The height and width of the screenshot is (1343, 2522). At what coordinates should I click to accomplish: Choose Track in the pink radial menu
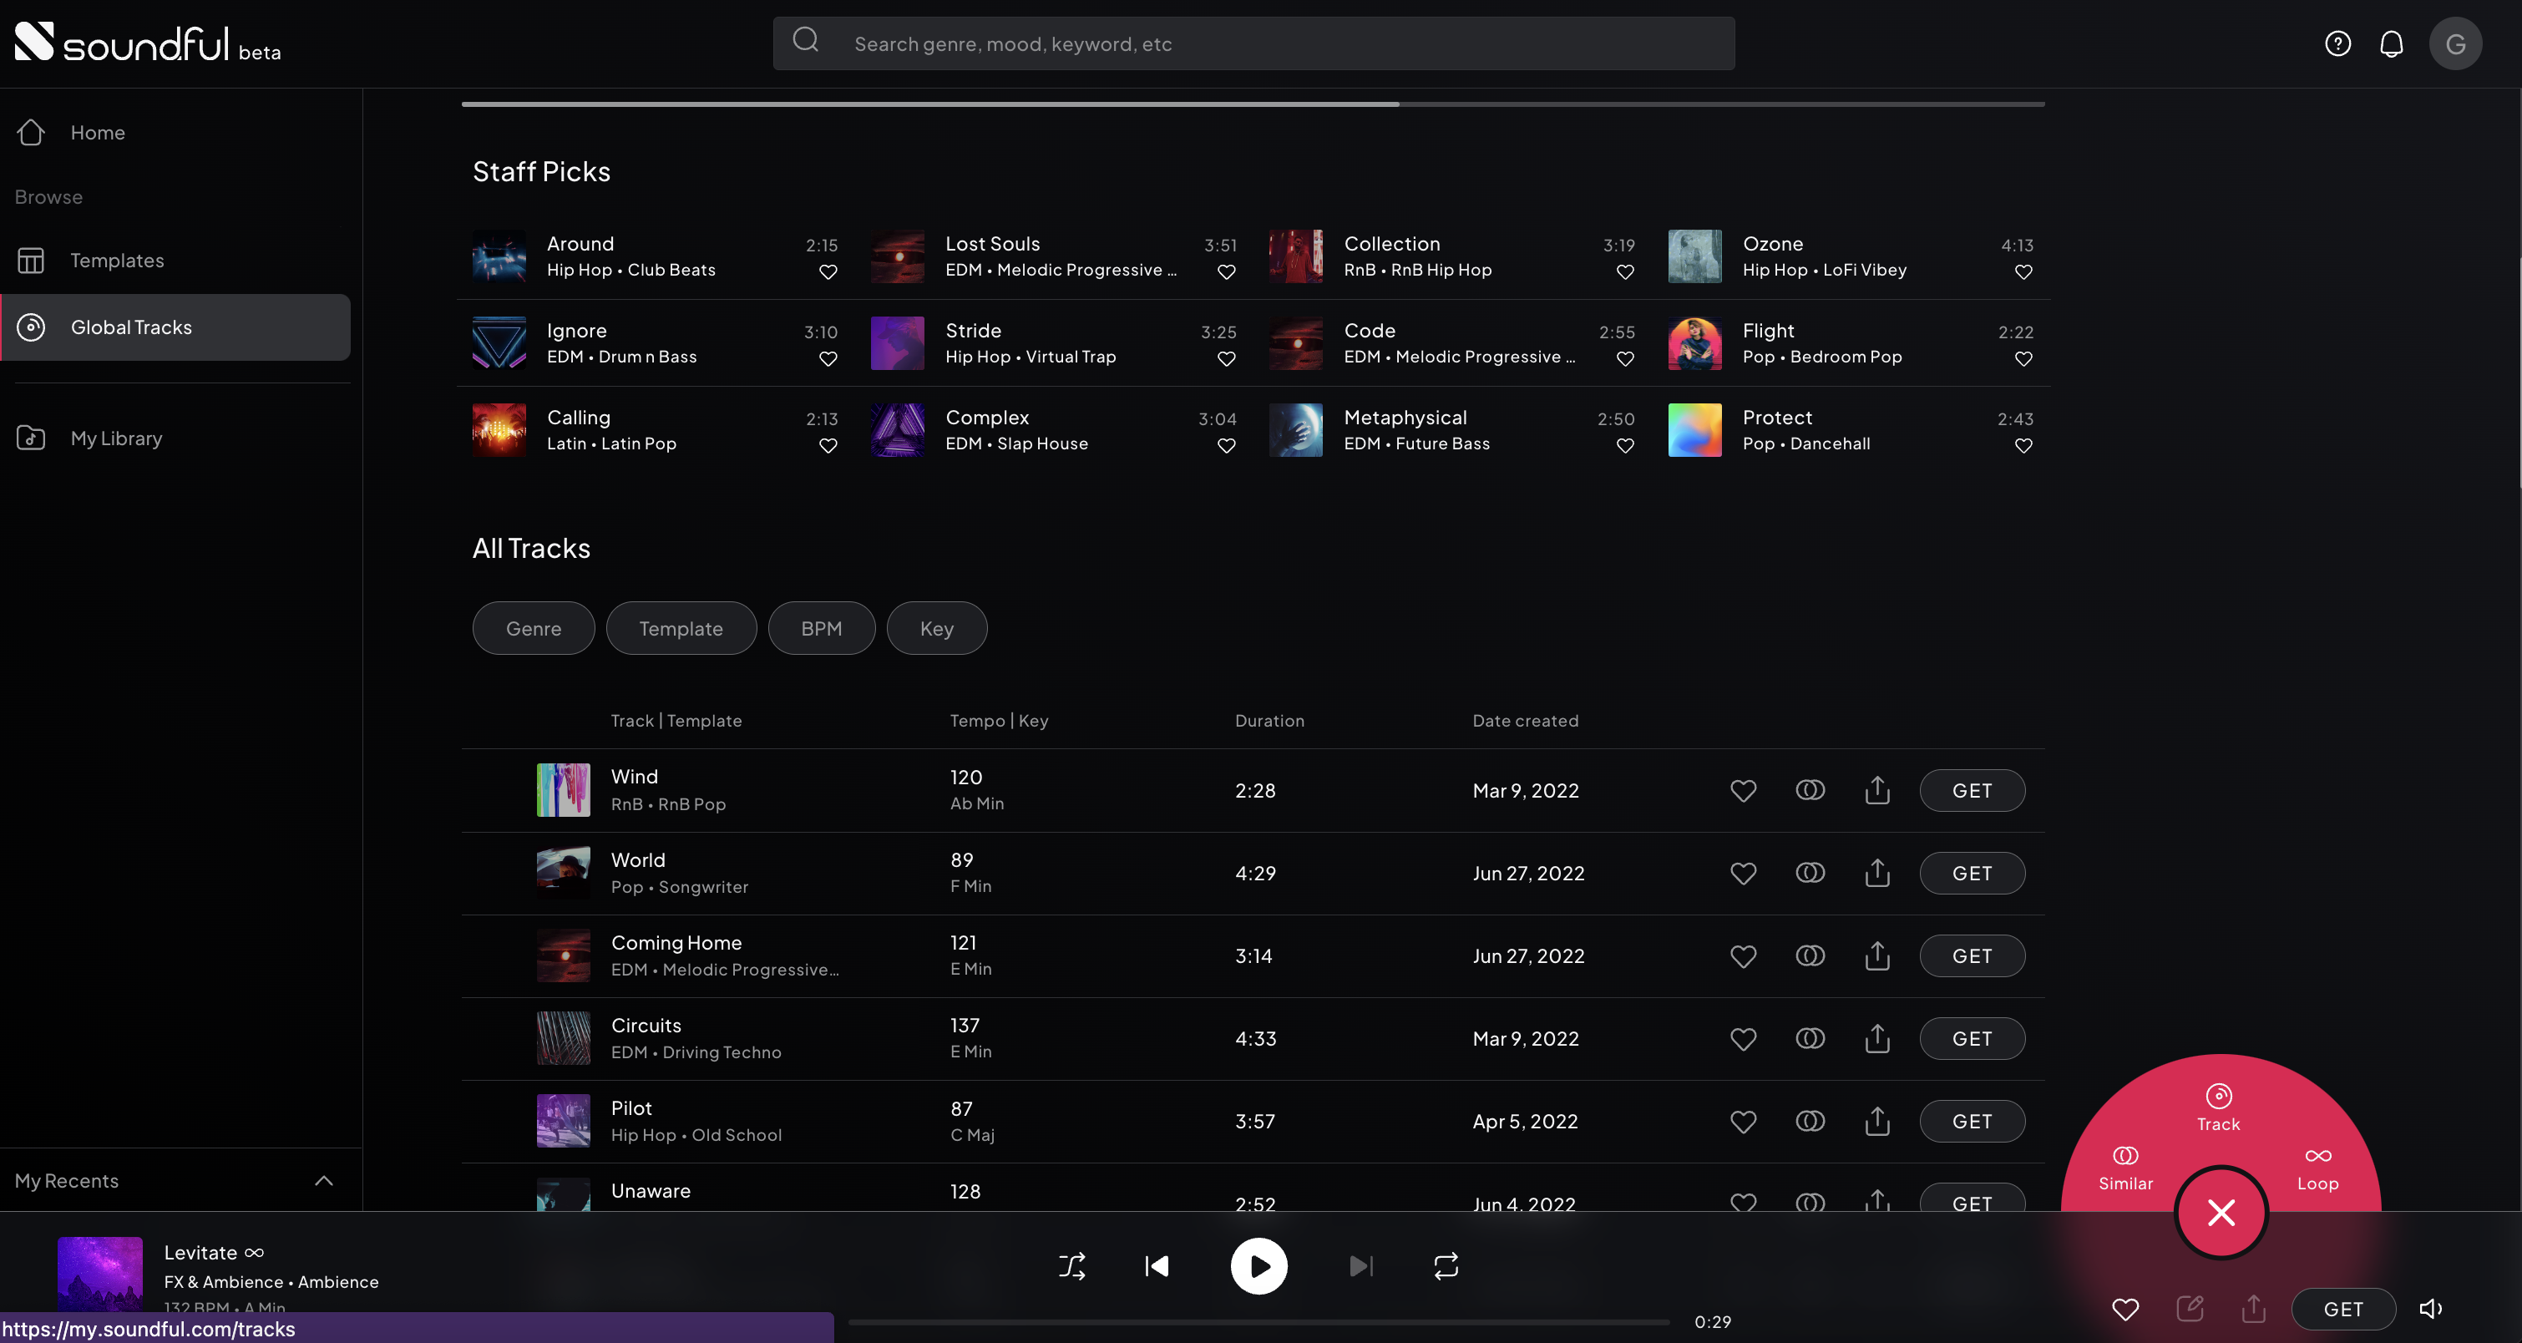pos(2219,1108)
